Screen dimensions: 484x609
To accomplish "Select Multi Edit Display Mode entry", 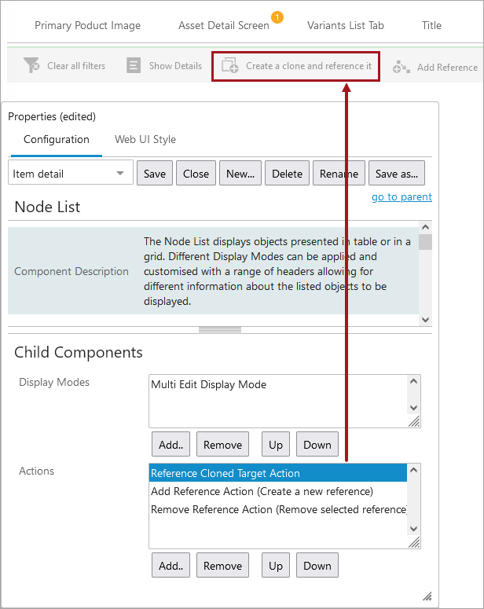I will pyautogui.click(x=209, y=385).
